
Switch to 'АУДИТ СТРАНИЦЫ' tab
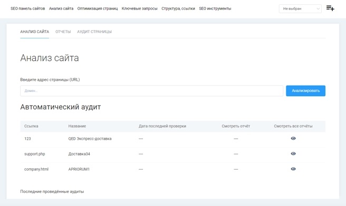pyautogui.click(x=94, y=32)
